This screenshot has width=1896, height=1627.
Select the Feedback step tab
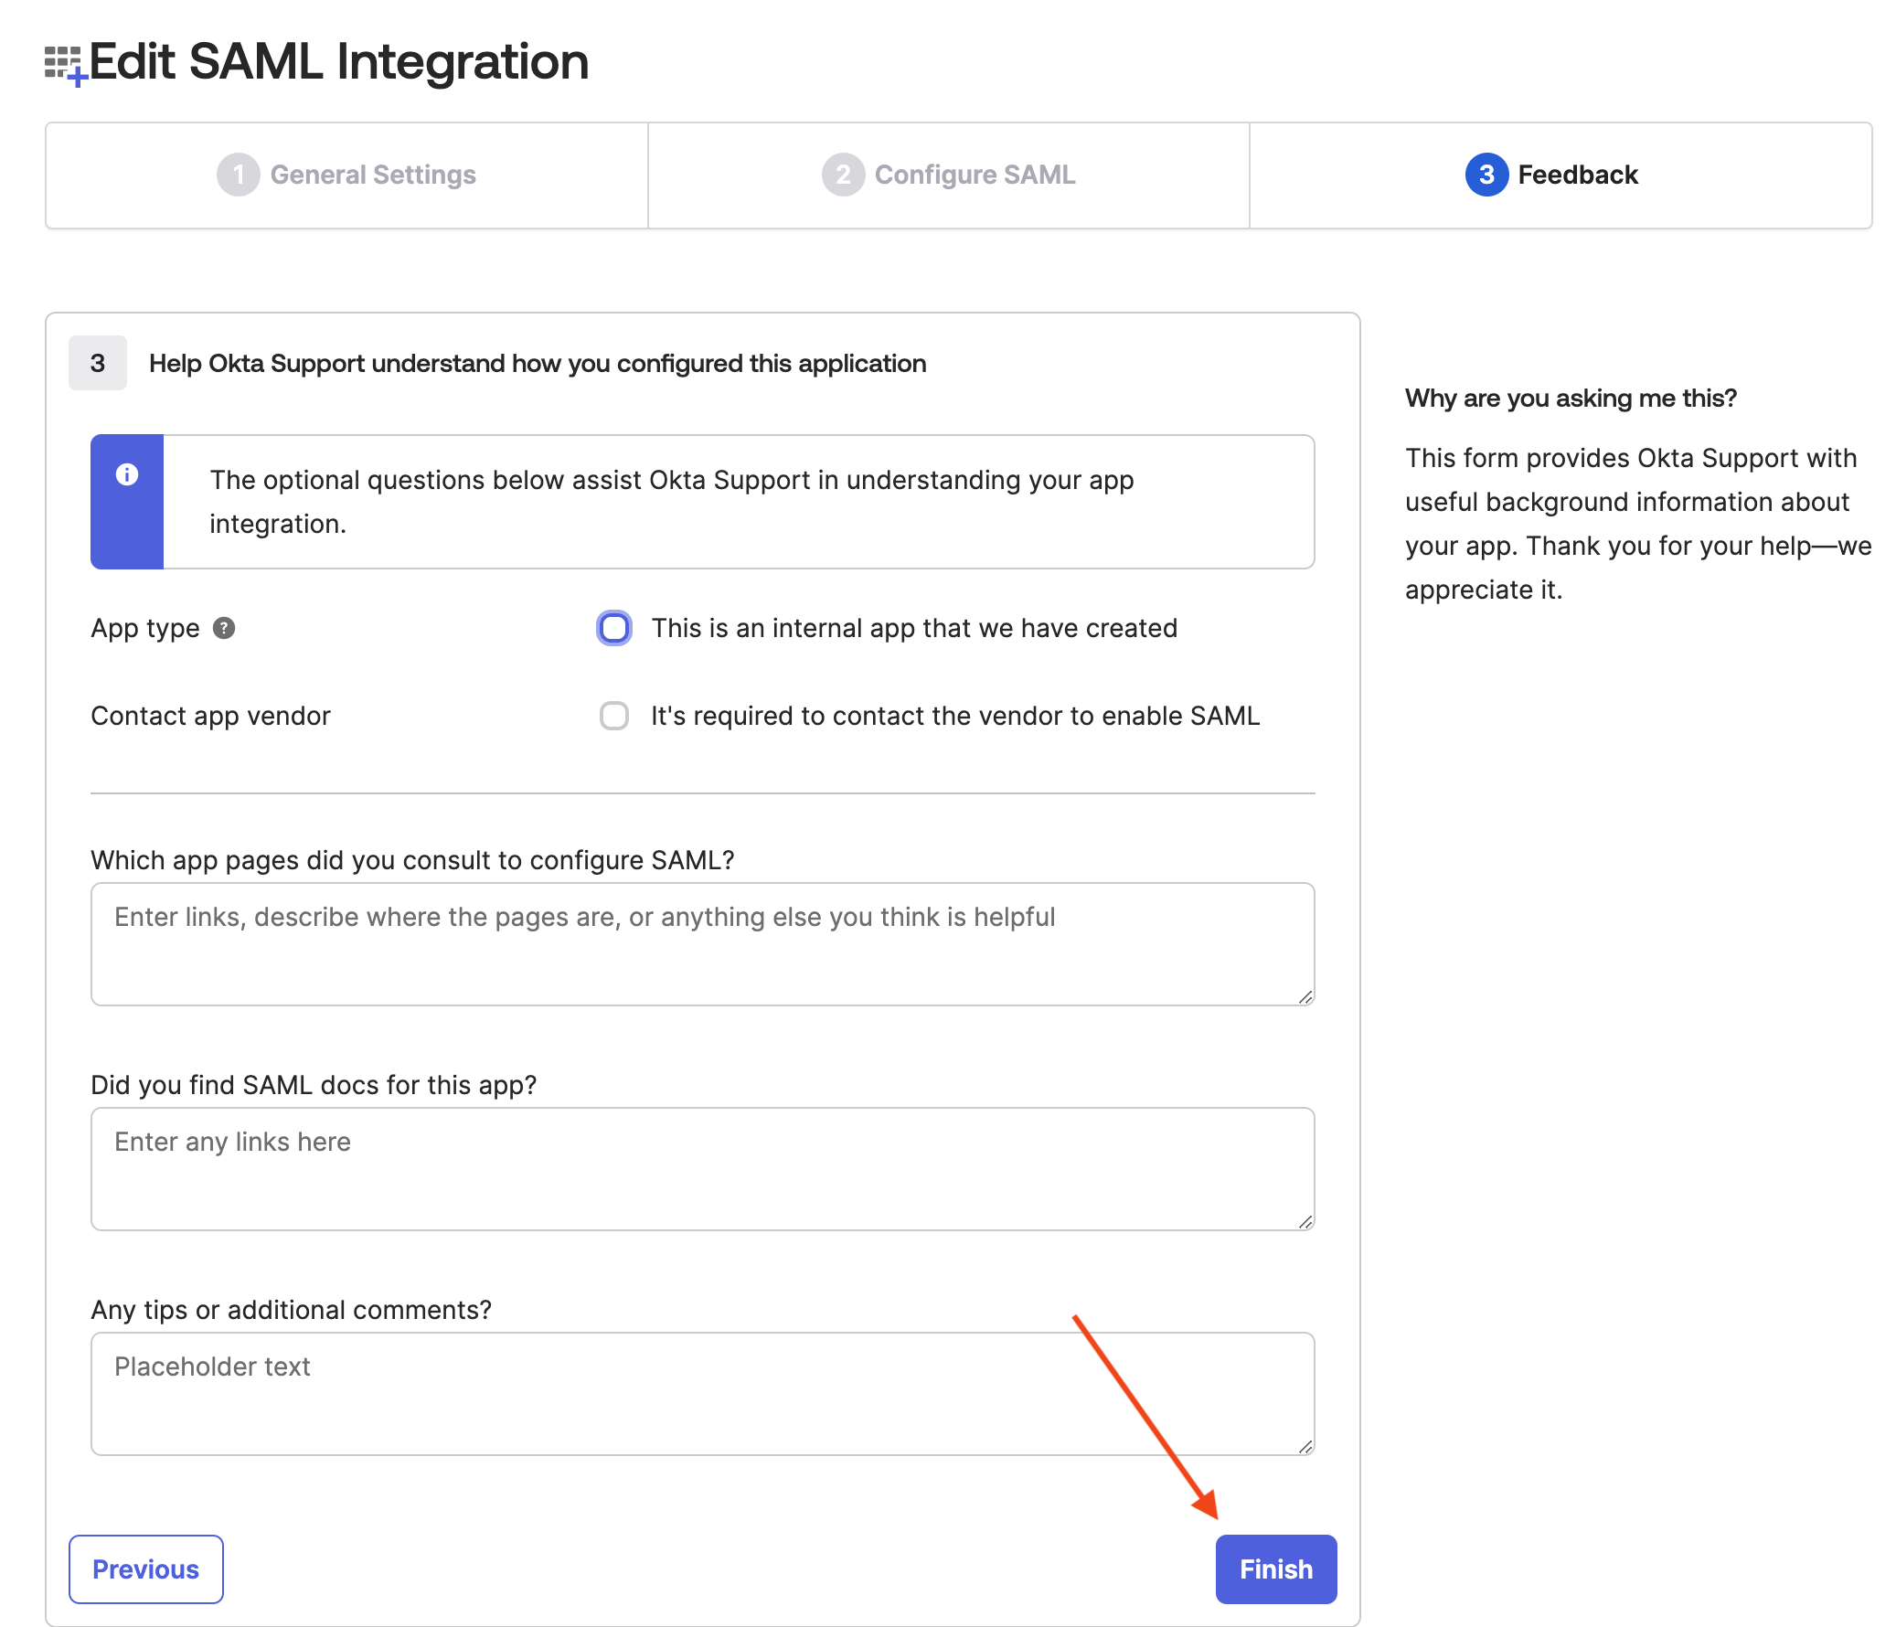tap(1560, 175)
